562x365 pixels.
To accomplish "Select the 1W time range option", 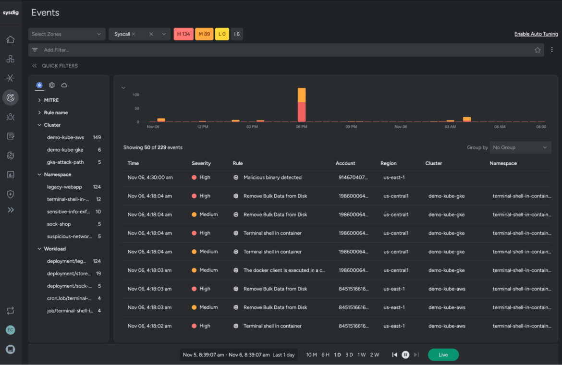I will 362,354.
